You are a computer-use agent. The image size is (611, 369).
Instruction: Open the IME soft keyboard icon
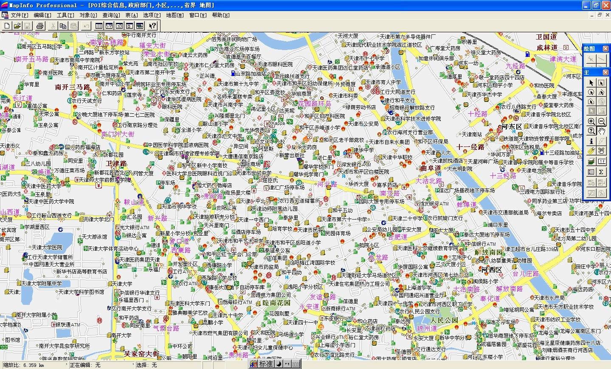[296, 364]
